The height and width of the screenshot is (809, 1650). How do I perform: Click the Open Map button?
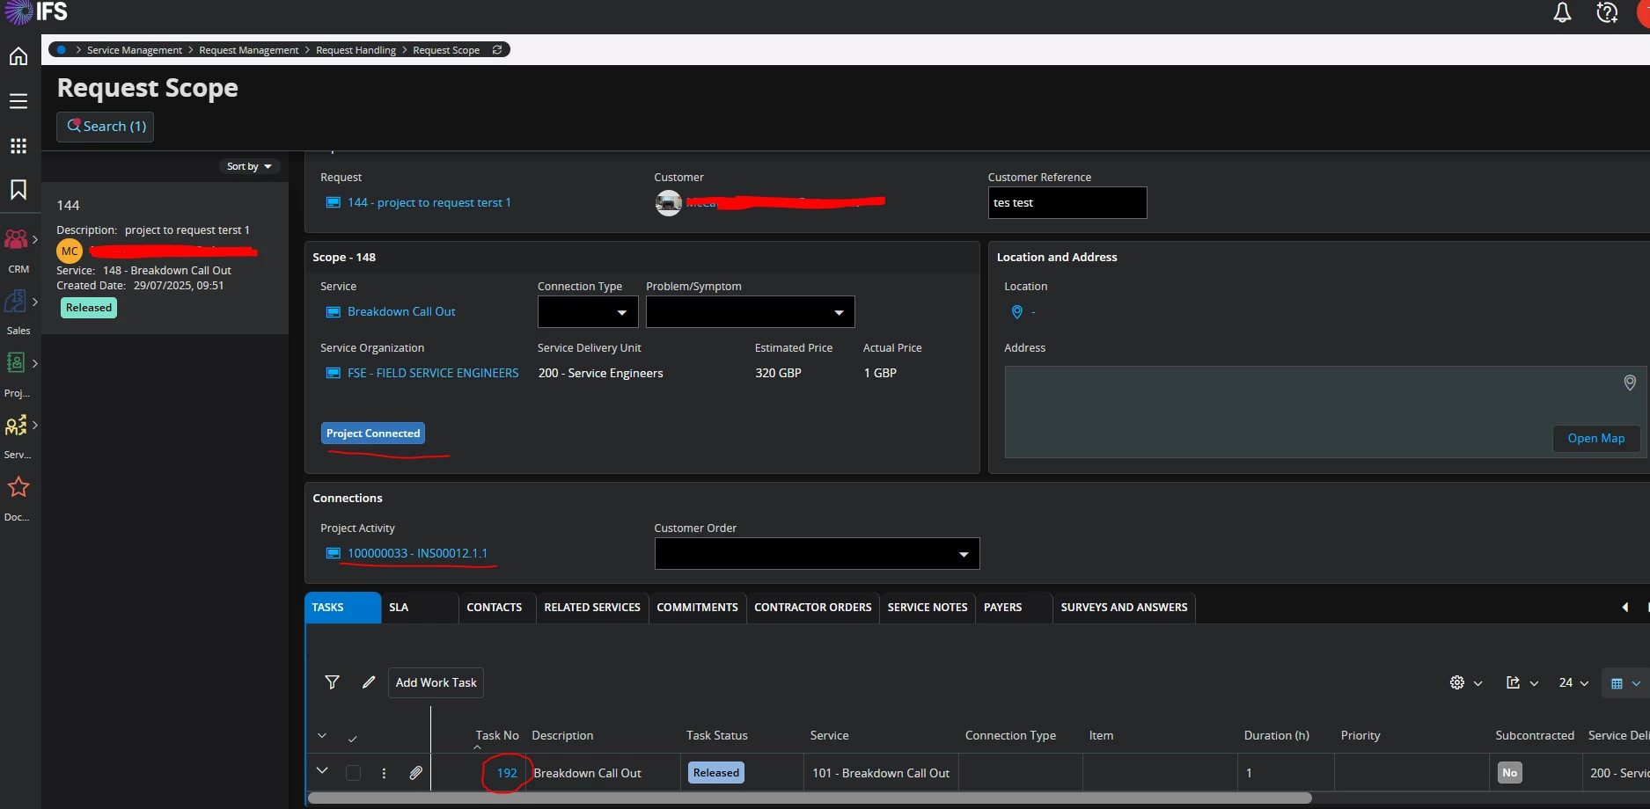[1595, 438]
